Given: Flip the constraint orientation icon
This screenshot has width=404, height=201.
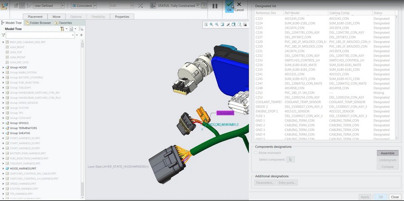Looking at the screenshot, I should click(141, 6).
